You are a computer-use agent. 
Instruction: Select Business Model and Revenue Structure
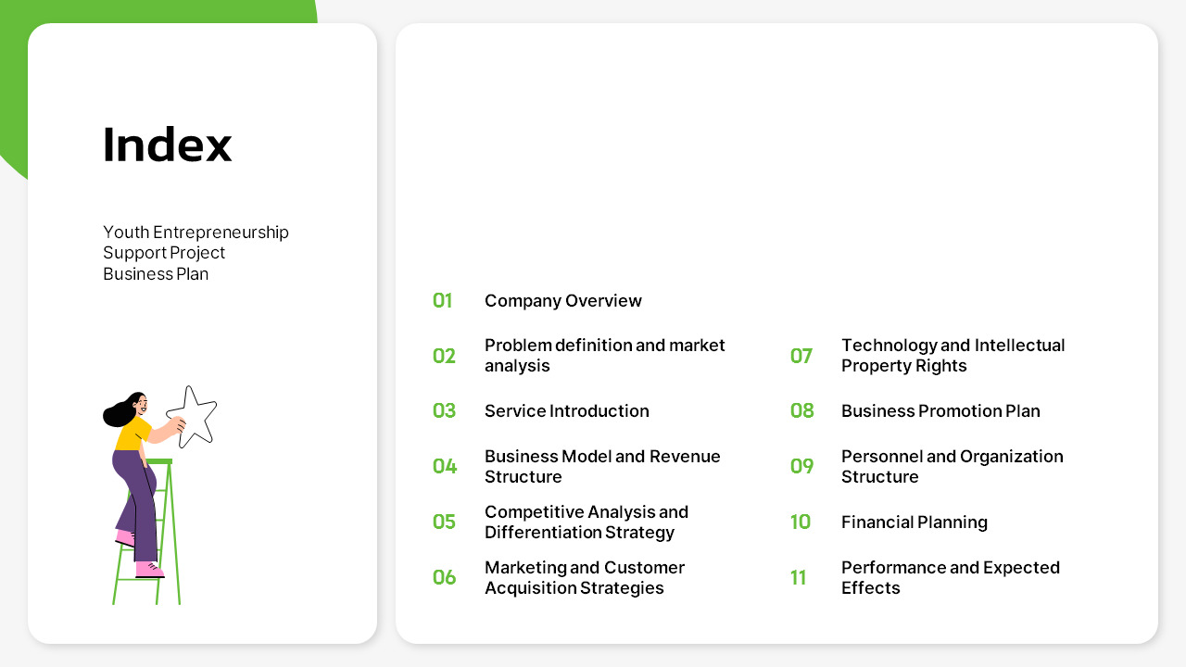tap(602, 466)
